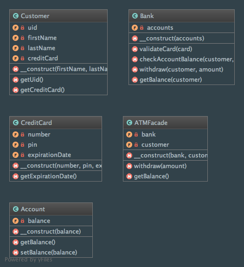Click method icon next to setBalance(balance)
Viewport: 244px width, 267px height.
point(15,252)
